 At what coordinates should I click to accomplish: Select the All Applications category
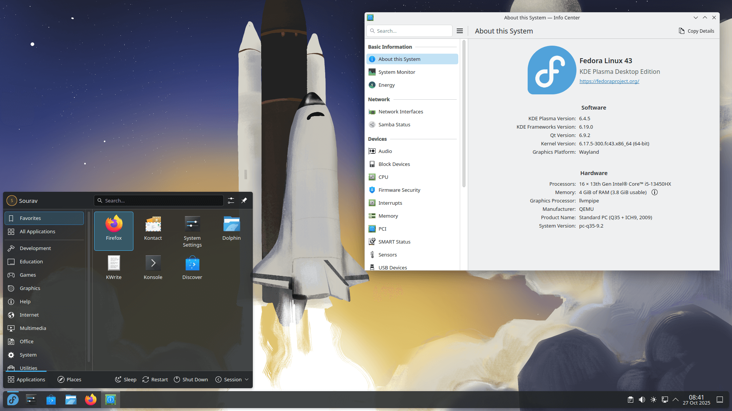point(37,231)
